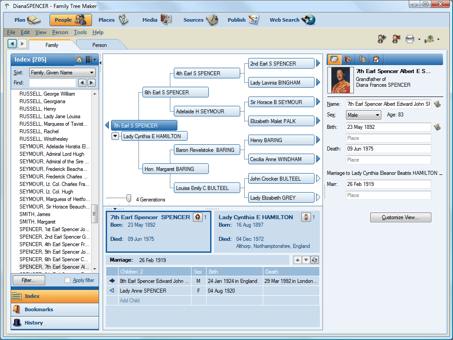The width and height of the screenshot is (453, 340).
Task: Open the Print tool icon
Action: point(409,39)
